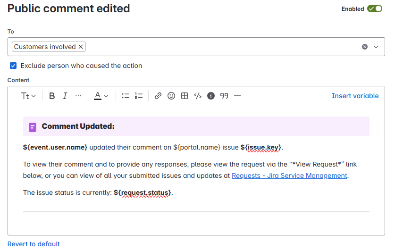This screenshot has width=395, height=251.
Task: Click the Comment Updated: heading text
Action: [78, 126]
